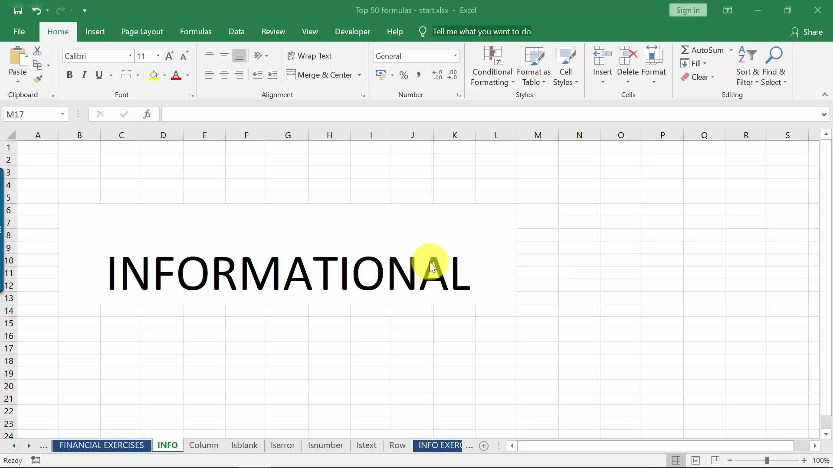Click the Share button

point(807,32)
